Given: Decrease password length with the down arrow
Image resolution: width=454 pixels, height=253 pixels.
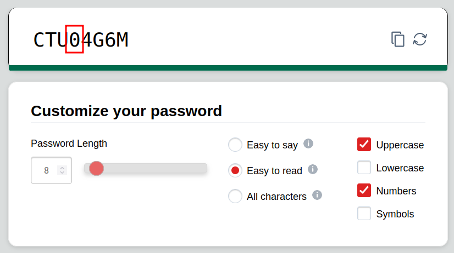Looking at the screenshot, I should (x=62, y=174).
